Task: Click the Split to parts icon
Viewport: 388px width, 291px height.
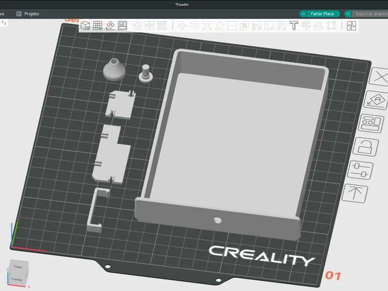Action: (149, 26)
